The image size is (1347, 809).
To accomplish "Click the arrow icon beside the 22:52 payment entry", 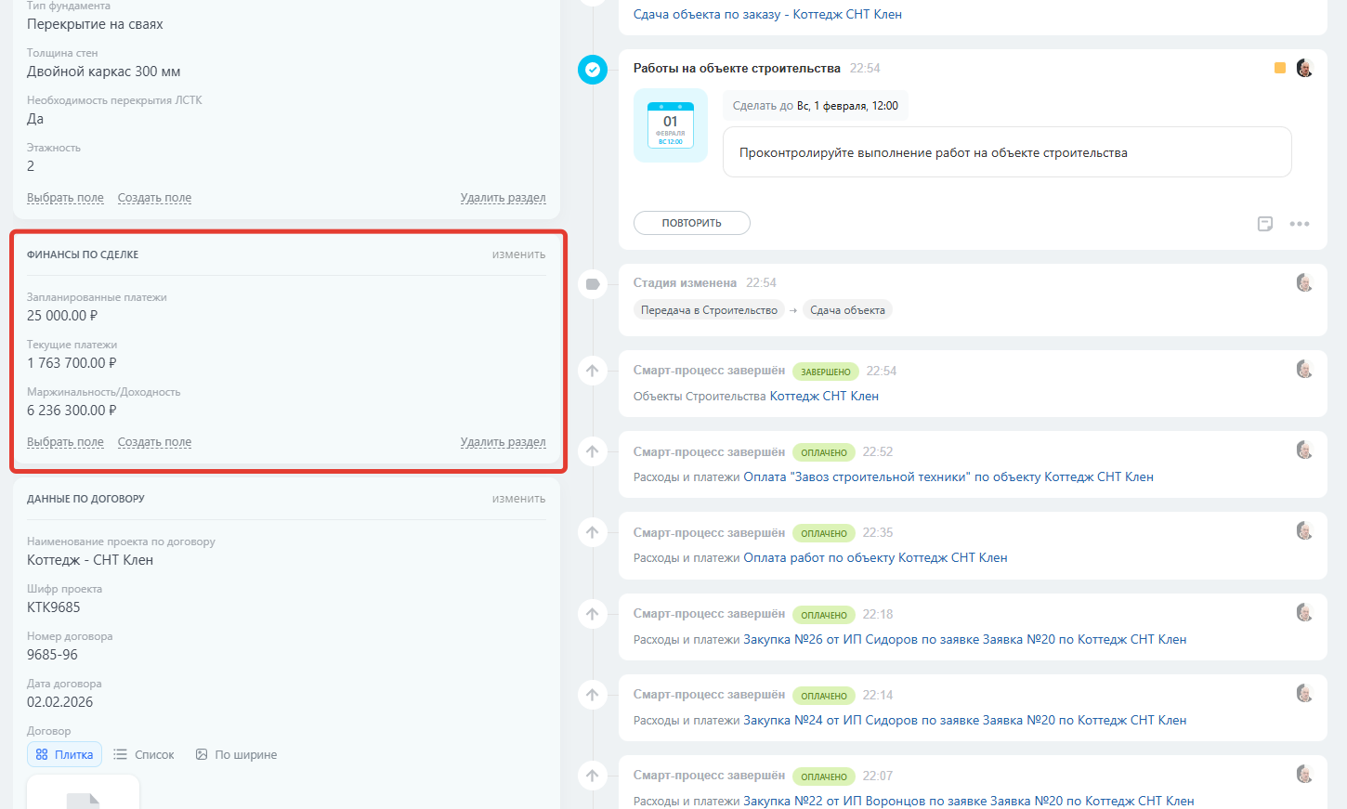I will click(x=593, y=452).
